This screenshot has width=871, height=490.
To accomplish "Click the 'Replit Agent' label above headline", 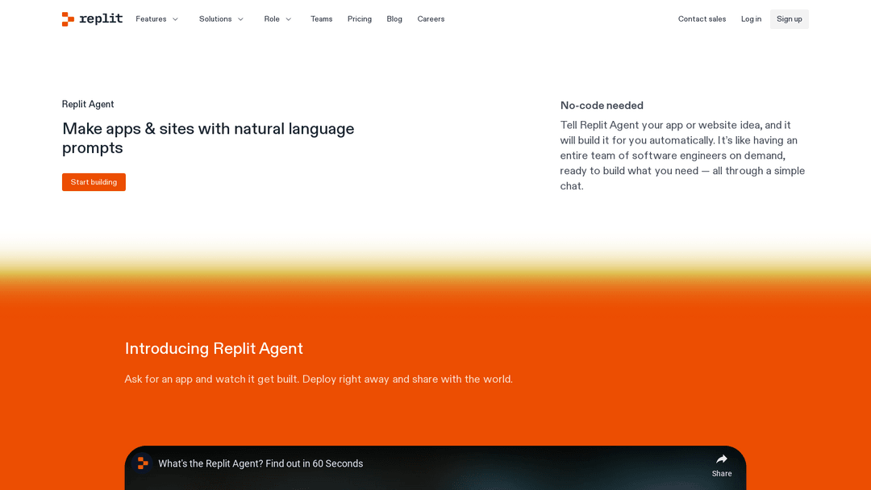I will (x=88, y=104).
